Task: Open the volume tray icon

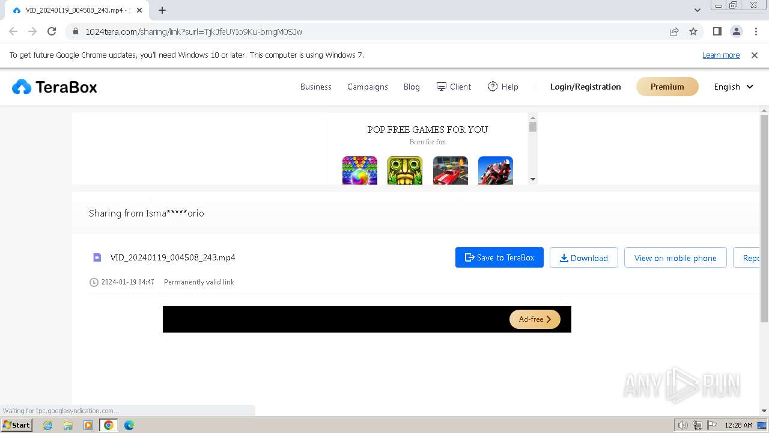Action: tap(682, 425)
